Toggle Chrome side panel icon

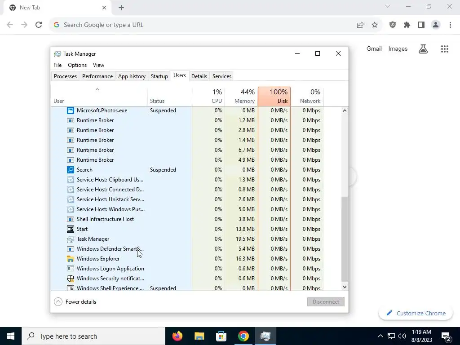coord(421,25)
